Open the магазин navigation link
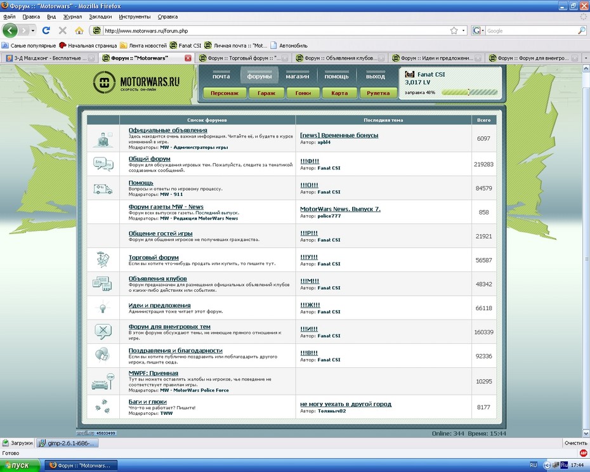590x472 pixels. click(x=298, y=75)
